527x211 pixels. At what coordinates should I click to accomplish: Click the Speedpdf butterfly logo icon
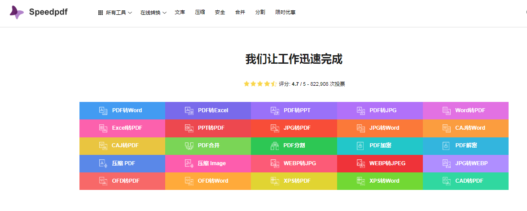[17, 12]
